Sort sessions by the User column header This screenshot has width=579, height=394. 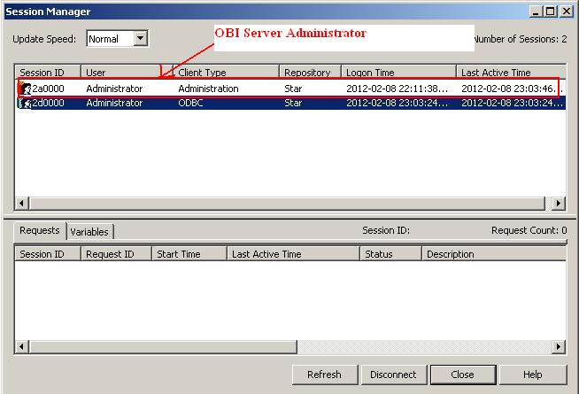[x=127, y=72]
